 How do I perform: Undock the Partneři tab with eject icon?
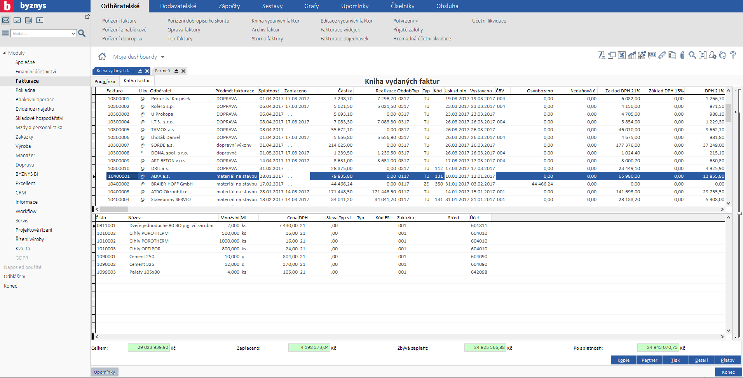click(176, 71)
